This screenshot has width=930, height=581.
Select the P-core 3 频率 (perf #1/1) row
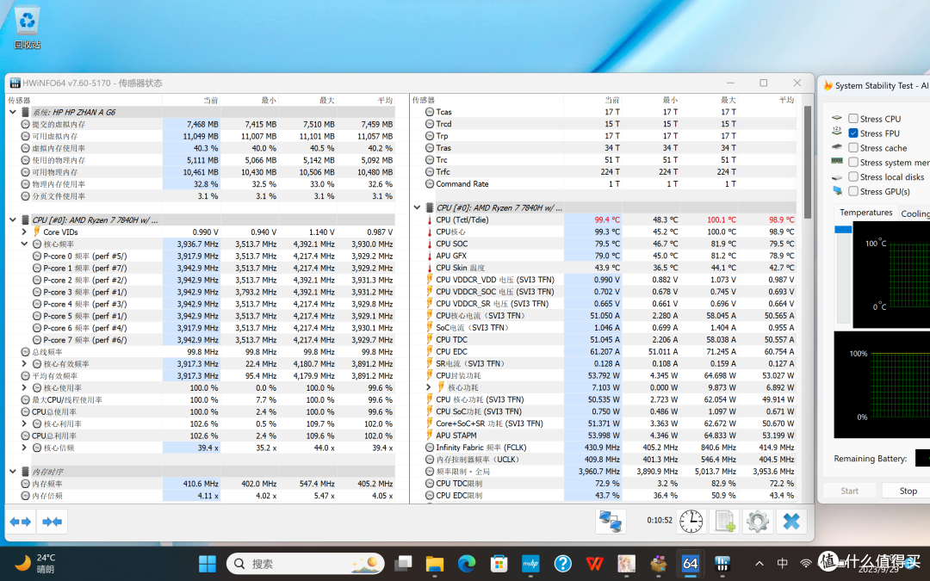click(201, 292)
